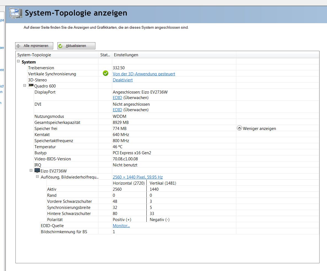Click the System-Topologie page header icon

pyautogui.click(x=16, y=13)
